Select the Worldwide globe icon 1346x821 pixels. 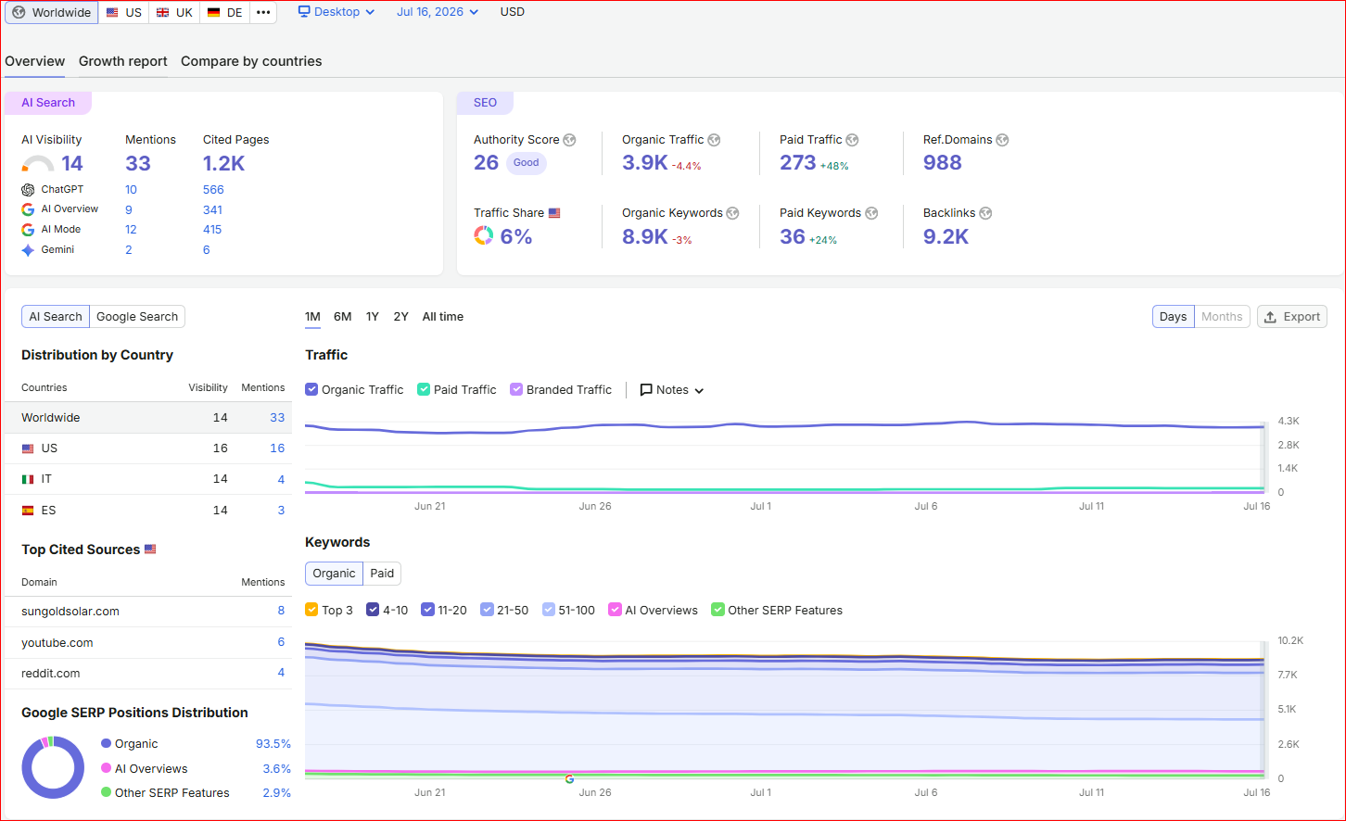(19, 13)
